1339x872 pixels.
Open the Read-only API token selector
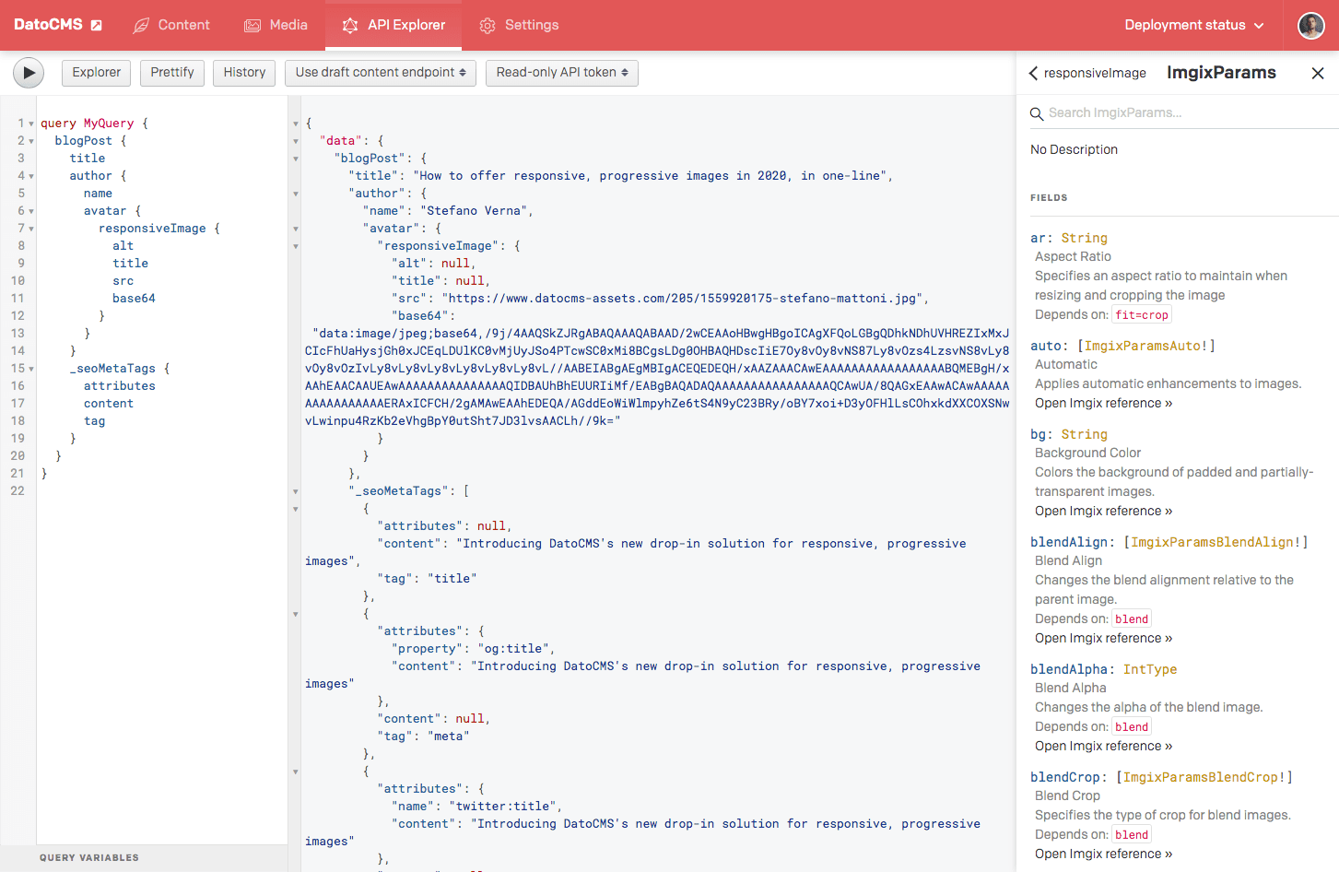pos(561,73)
